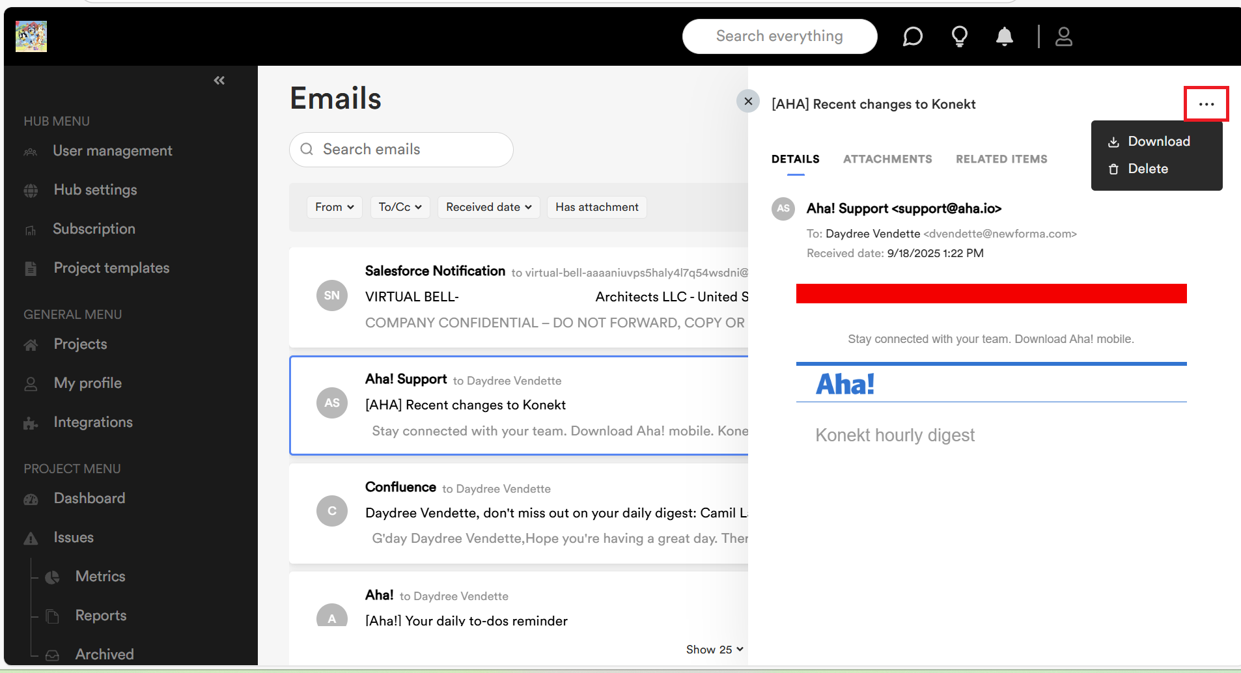Select the Delete menu entry
1241x673 pixels.
click(x=1156, y=169)
